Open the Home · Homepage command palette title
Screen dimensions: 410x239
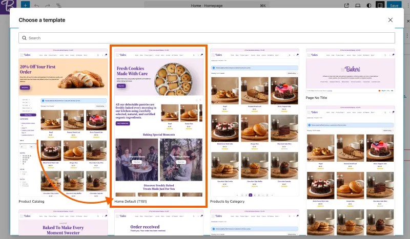[207, 6]
